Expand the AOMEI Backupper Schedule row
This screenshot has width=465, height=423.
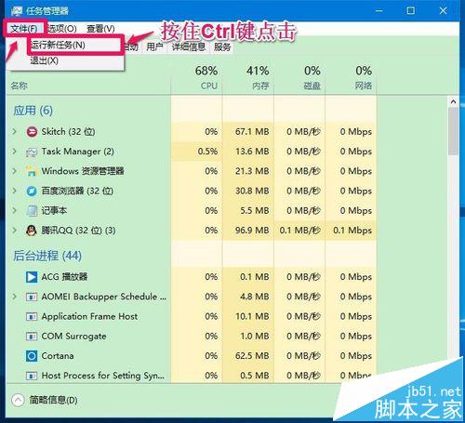[14, 297]
